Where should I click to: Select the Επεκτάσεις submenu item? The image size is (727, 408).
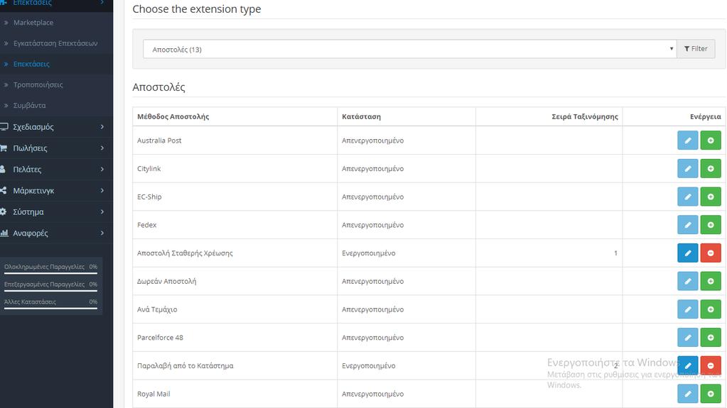(31, 64)
